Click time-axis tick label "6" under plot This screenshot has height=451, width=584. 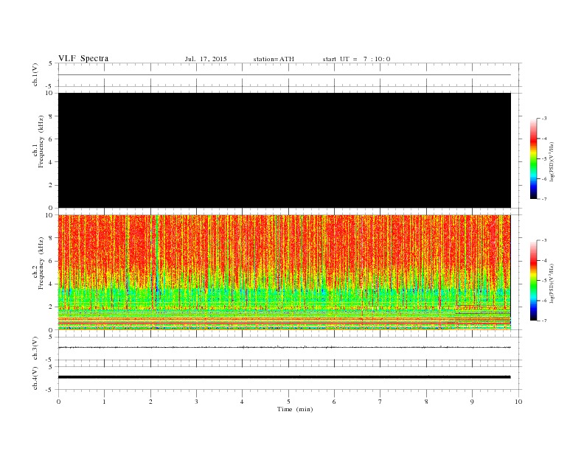[334, 402]
